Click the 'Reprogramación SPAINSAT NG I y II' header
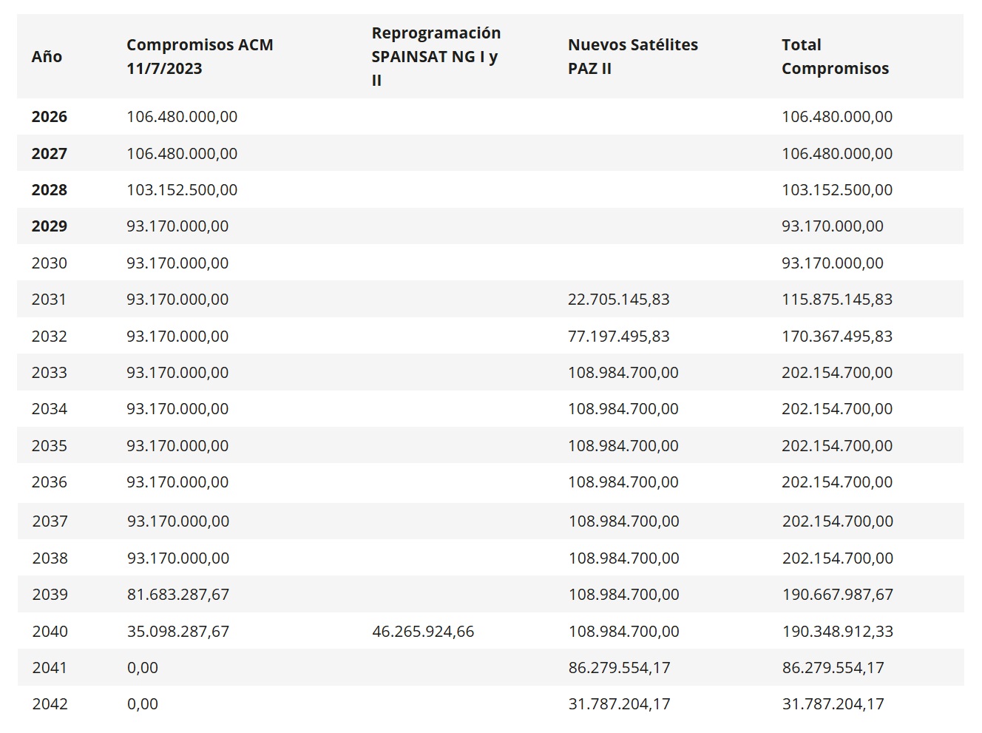 coord(436,57)
